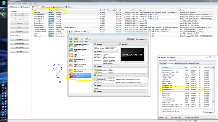Click the Storage section icon

(x=95, y=75)
